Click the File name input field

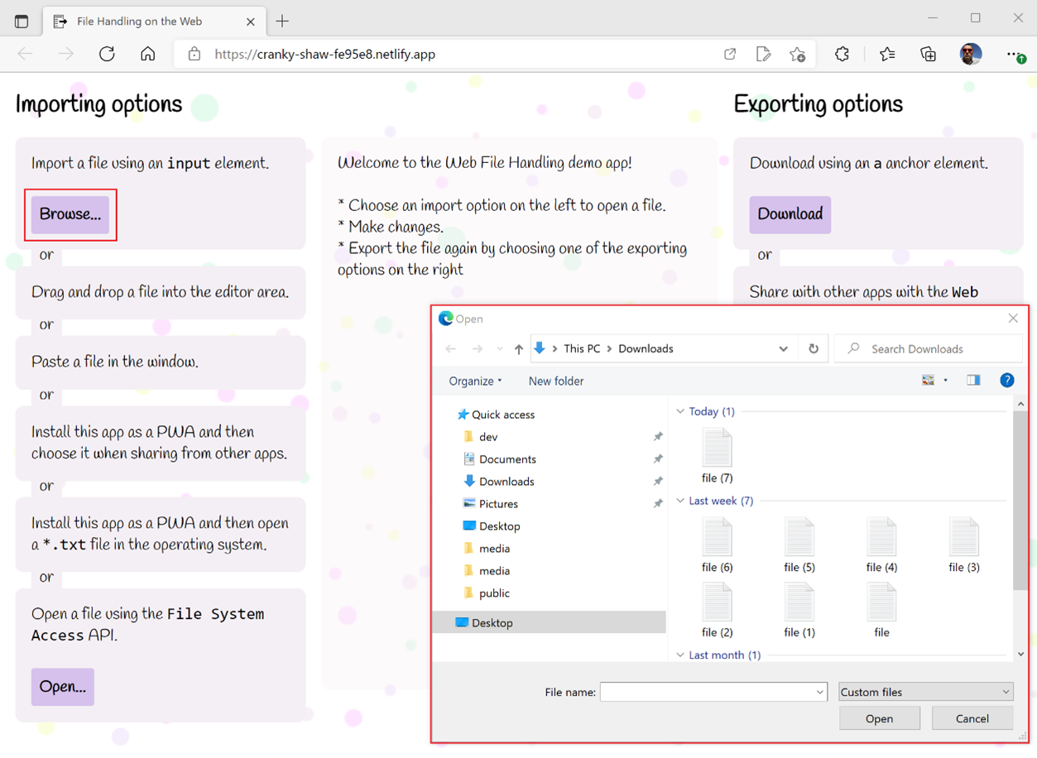(x=708, y=692)
